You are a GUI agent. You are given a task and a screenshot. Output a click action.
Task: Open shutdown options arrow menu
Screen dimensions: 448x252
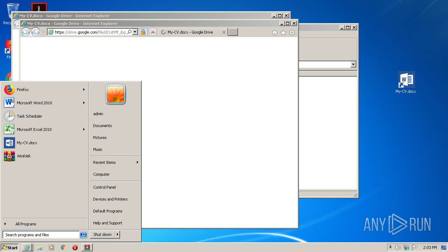[x=118, y=234]
